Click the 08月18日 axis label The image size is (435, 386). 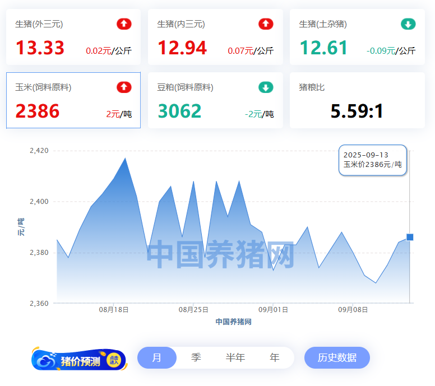(114, 310)
